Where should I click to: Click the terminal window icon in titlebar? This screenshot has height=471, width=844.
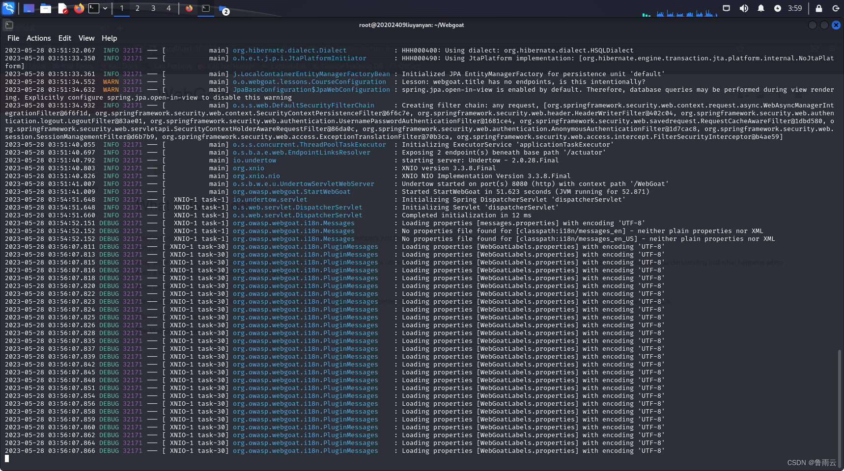[9, 25]
